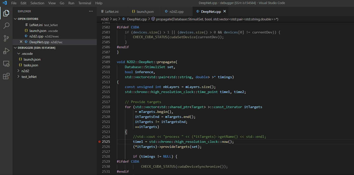This screenshot has height=175, width=354.
Task: Open the Extensions view
Action: point(6,76)
